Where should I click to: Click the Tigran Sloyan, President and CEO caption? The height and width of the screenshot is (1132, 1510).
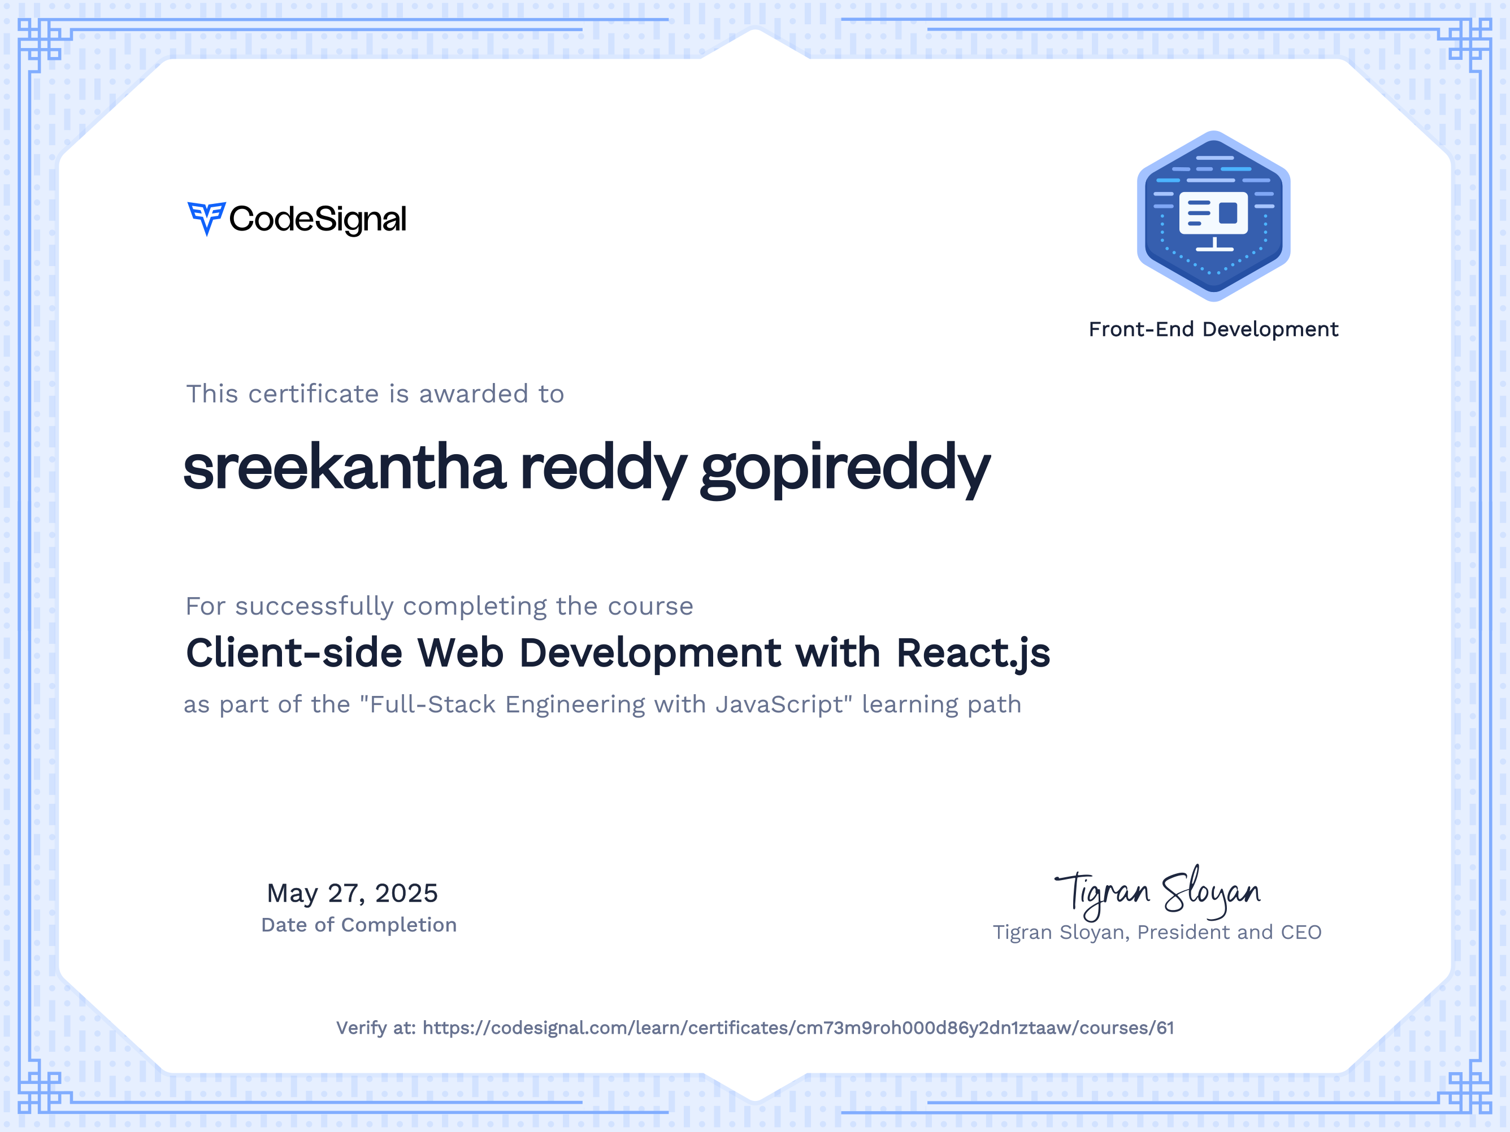tap(1157, 932)
